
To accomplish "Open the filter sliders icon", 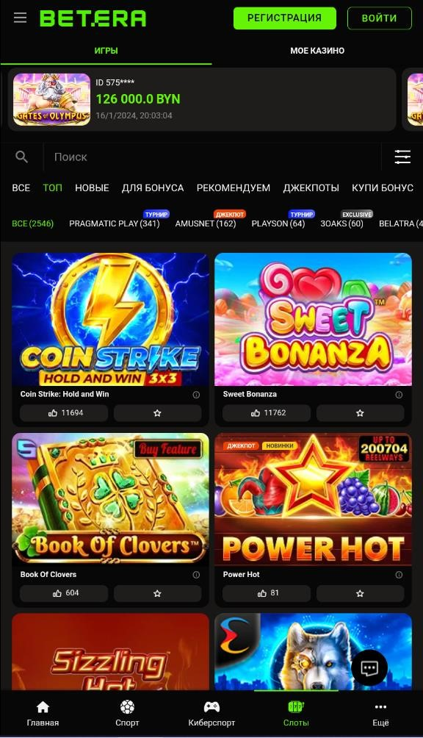I will [402, 157].
